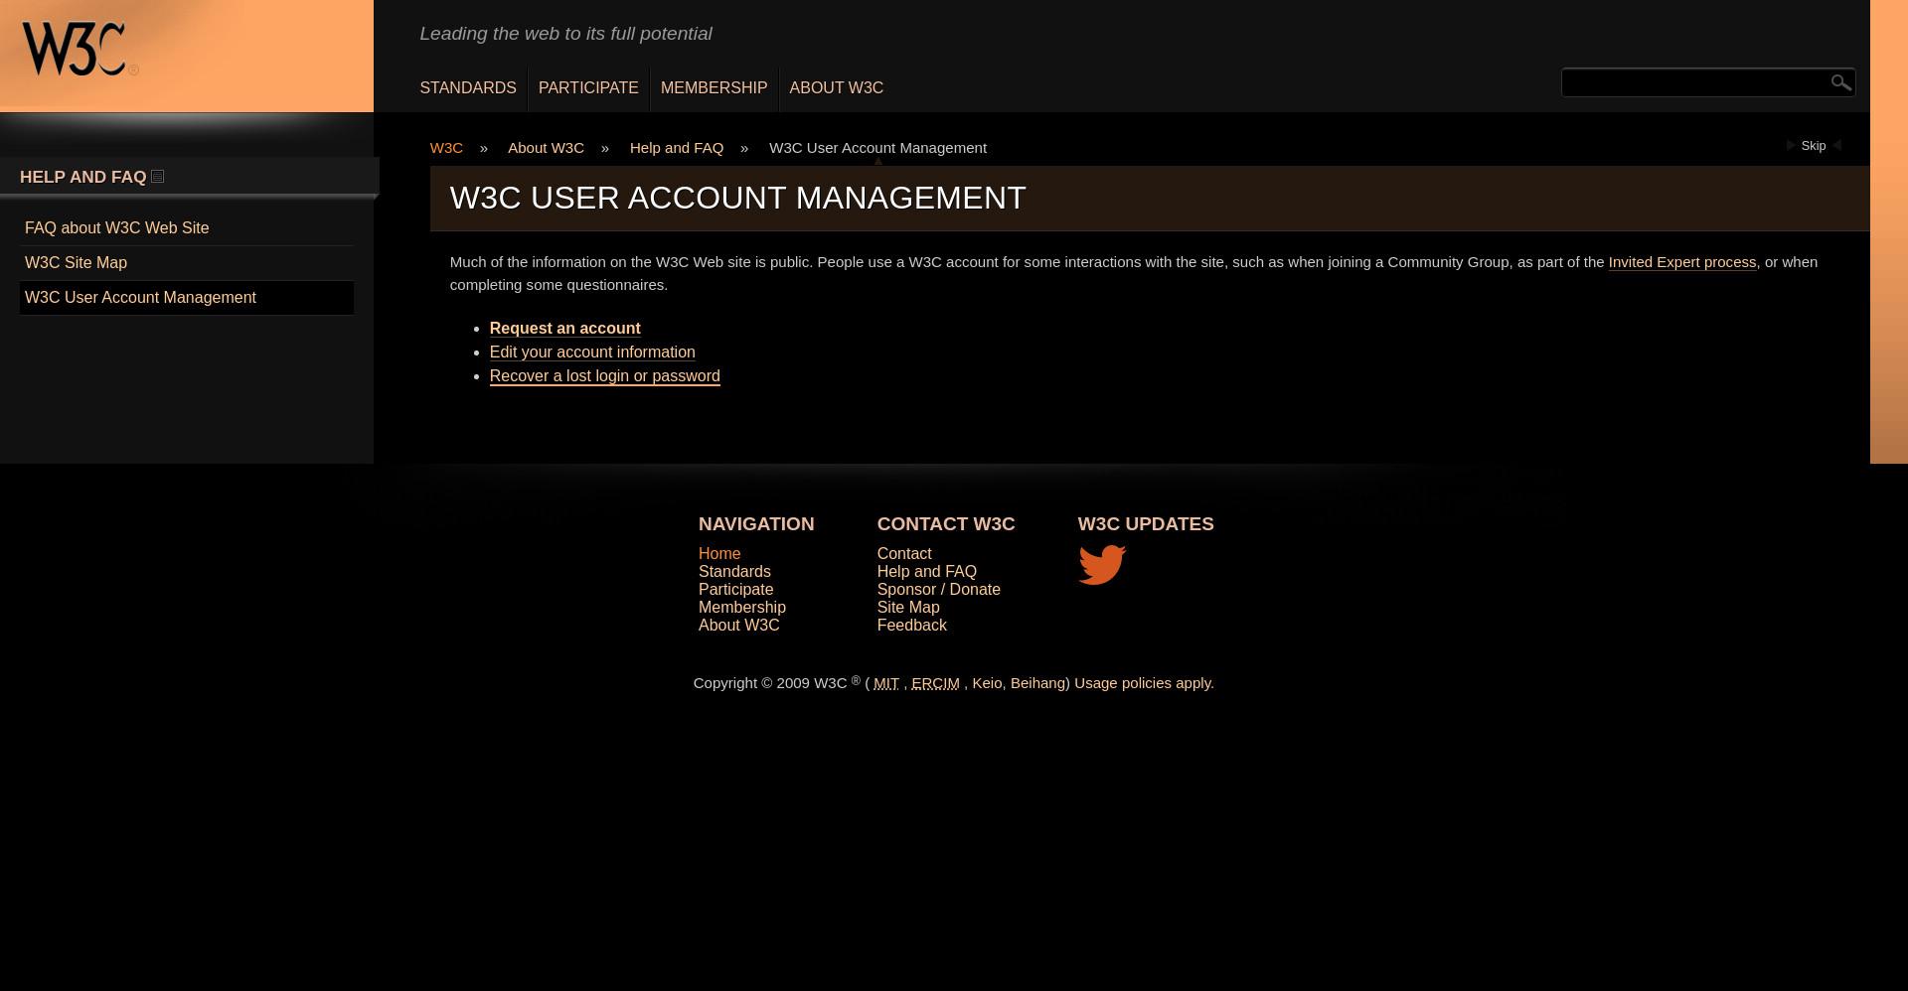This screenshot has height=991, width=1908.
Task: Click Keio in copyright line
Action: click(x=986, y=683)
